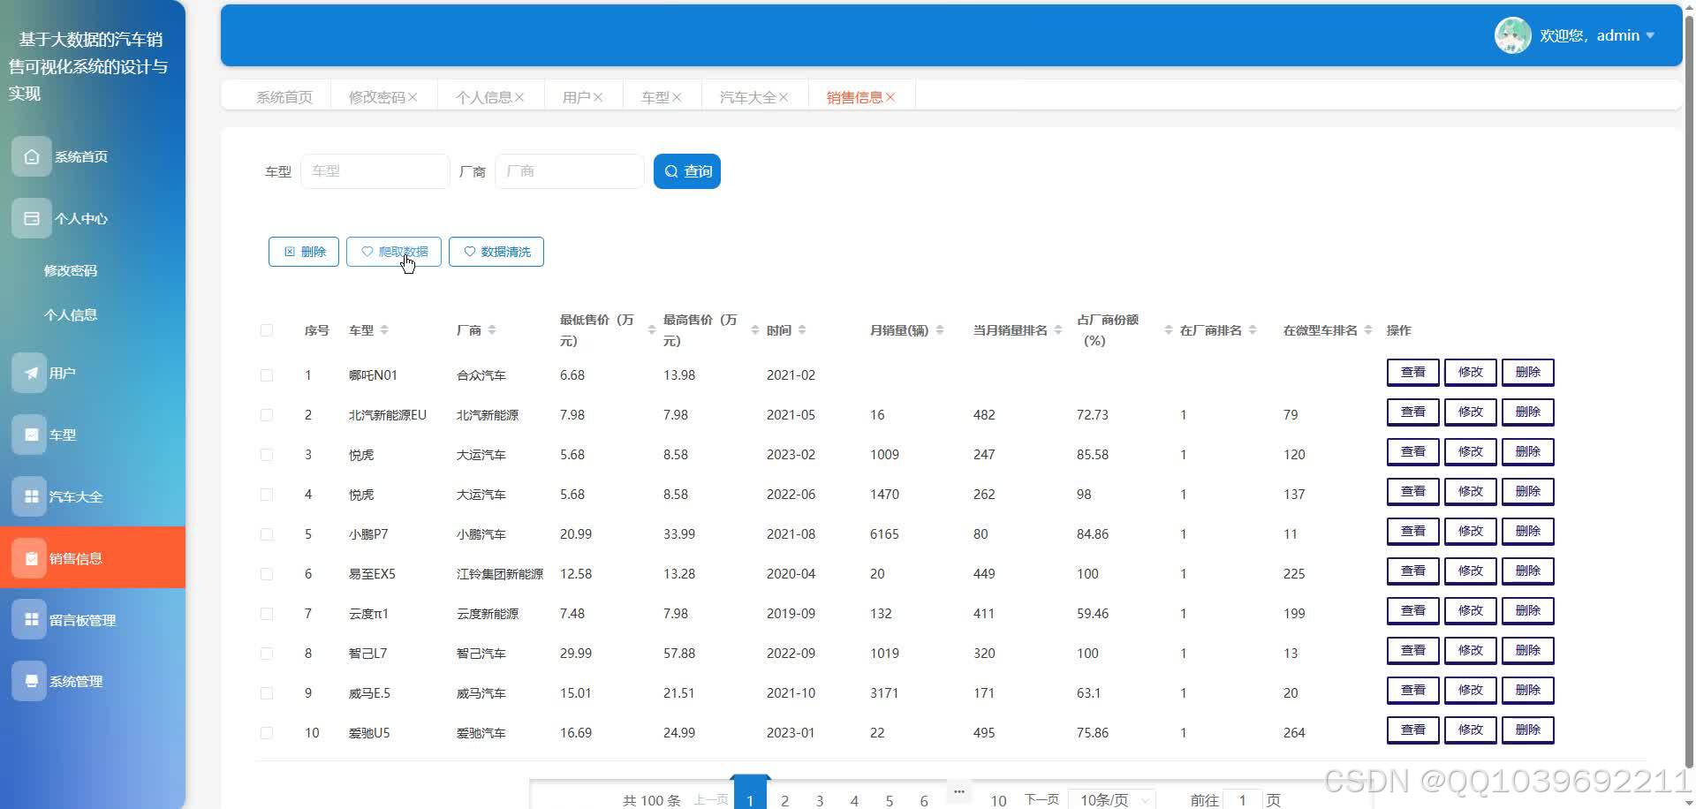Screen dimensions: 1696x809
Task: Focus the 厂商 search input field
Action: pos(570,171)
